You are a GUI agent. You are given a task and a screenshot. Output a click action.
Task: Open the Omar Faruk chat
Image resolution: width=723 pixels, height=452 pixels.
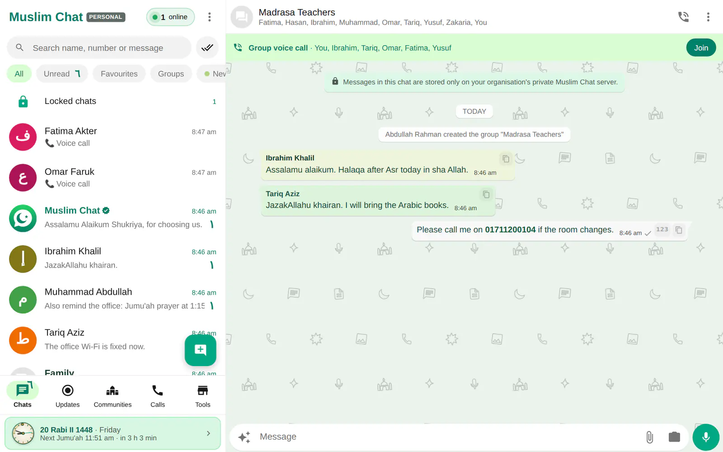point(113,178)
